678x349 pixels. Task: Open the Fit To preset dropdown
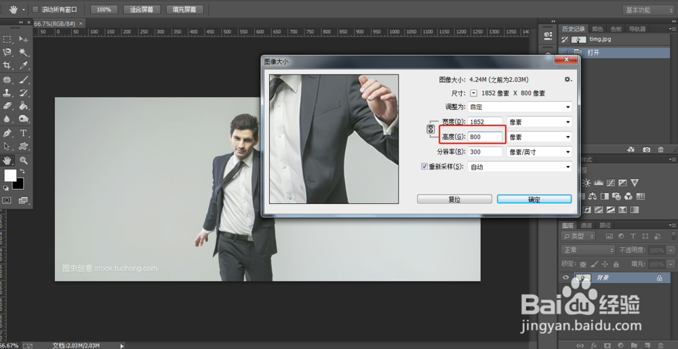[x=520, y=106]
